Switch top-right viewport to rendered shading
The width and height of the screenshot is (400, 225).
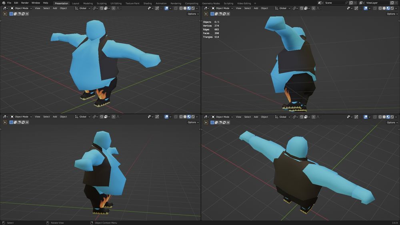tap(392, 8)
